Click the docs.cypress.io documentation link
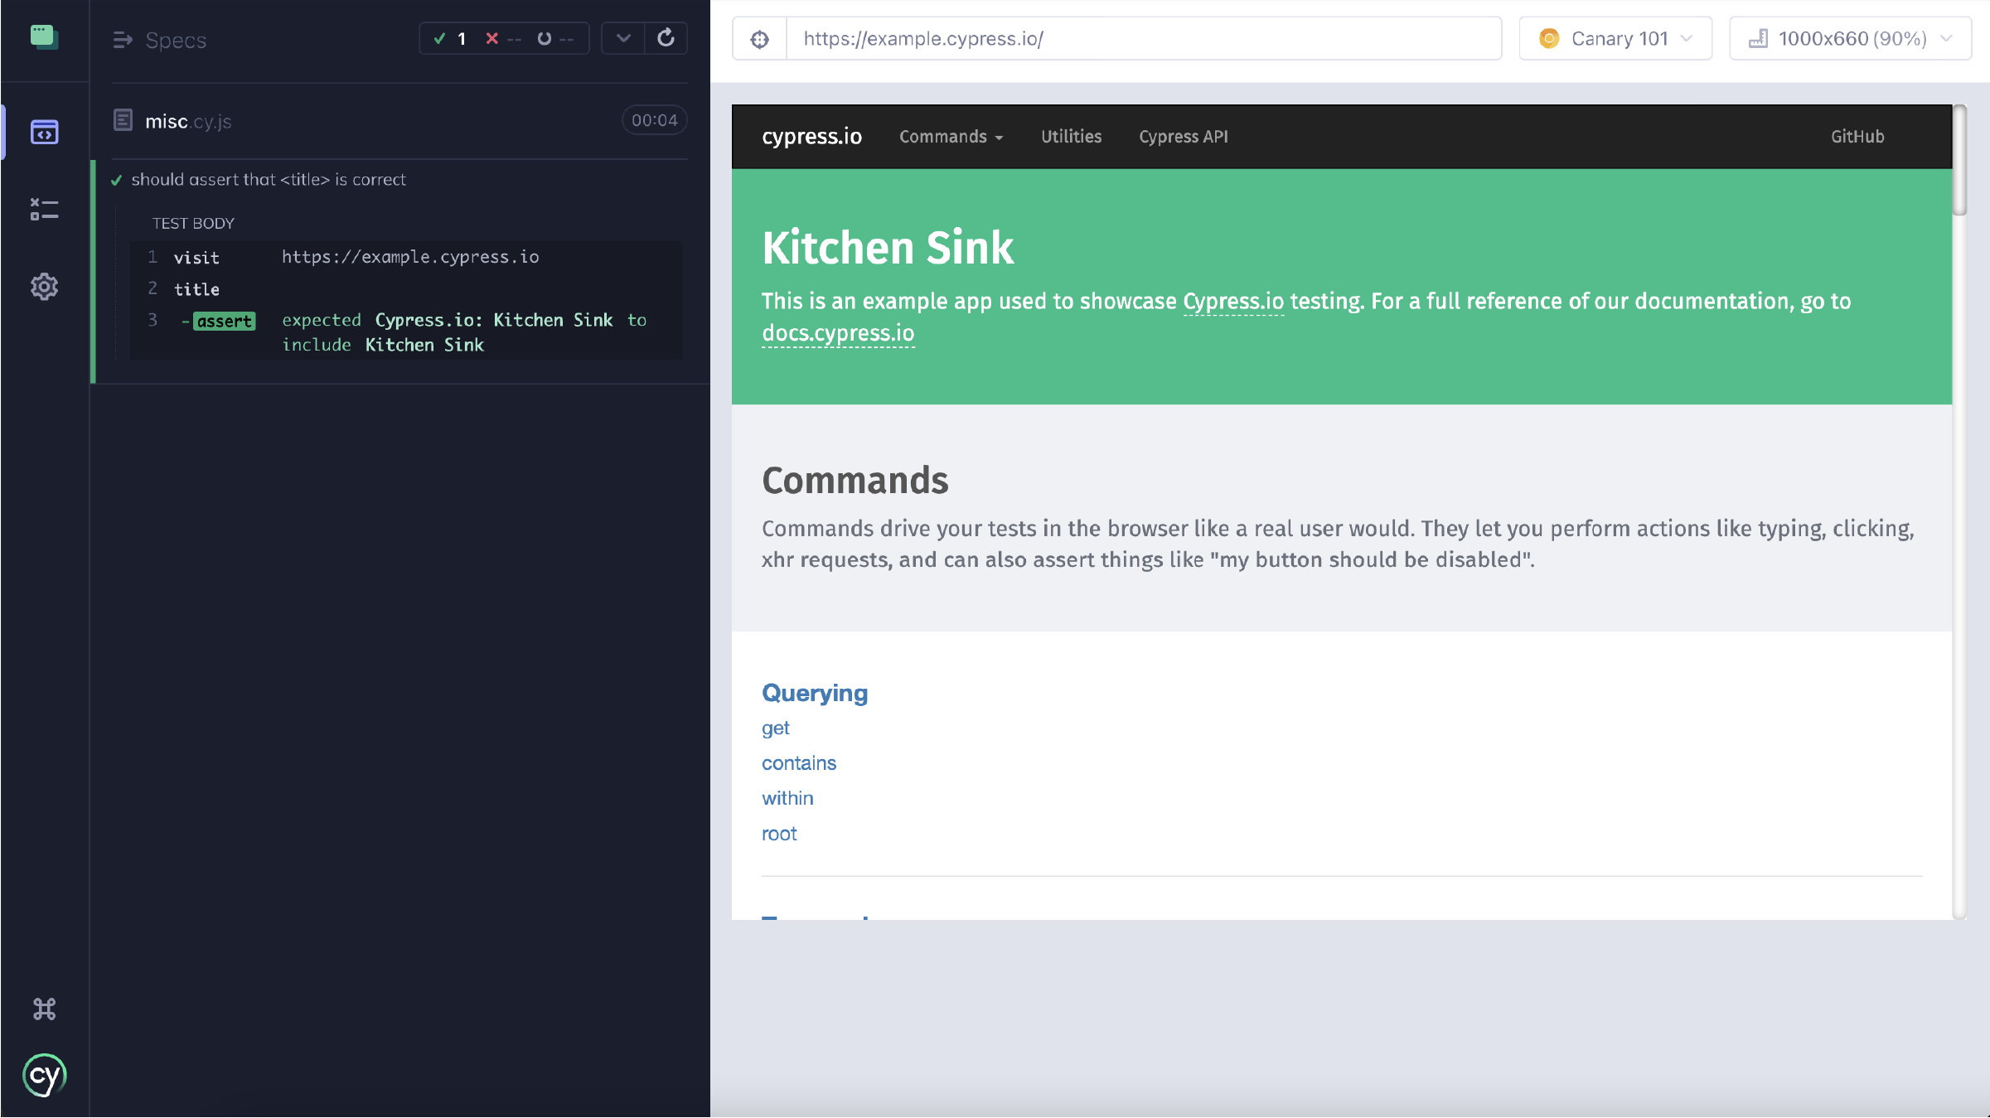The height and width of the screenshot is (1118, 1990). click(x=838, y=332)
